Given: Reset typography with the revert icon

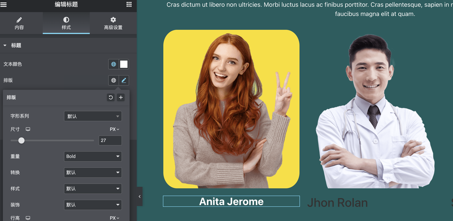Looking at the screenshot, I should (111, 98).
